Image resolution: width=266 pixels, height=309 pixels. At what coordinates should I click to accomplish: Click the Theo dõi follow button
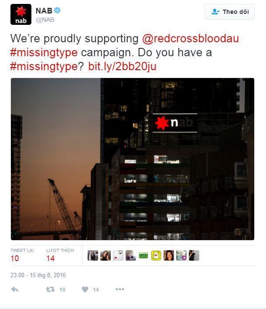tap(230, 12)
